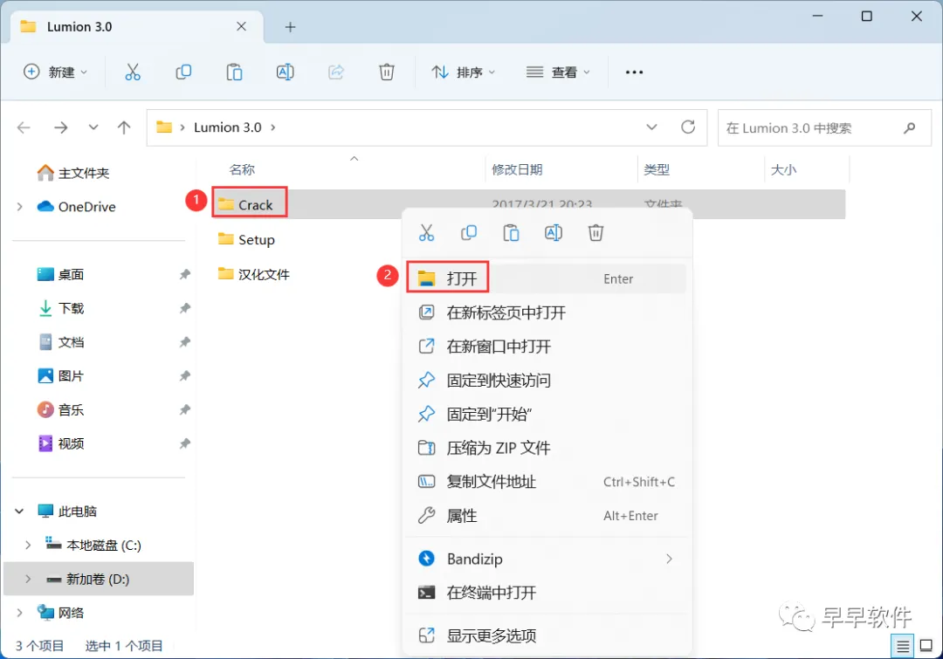Open 主文件夹 in the sidebar
The height and width of the screenshot is (659, 943).
(73, 173)
